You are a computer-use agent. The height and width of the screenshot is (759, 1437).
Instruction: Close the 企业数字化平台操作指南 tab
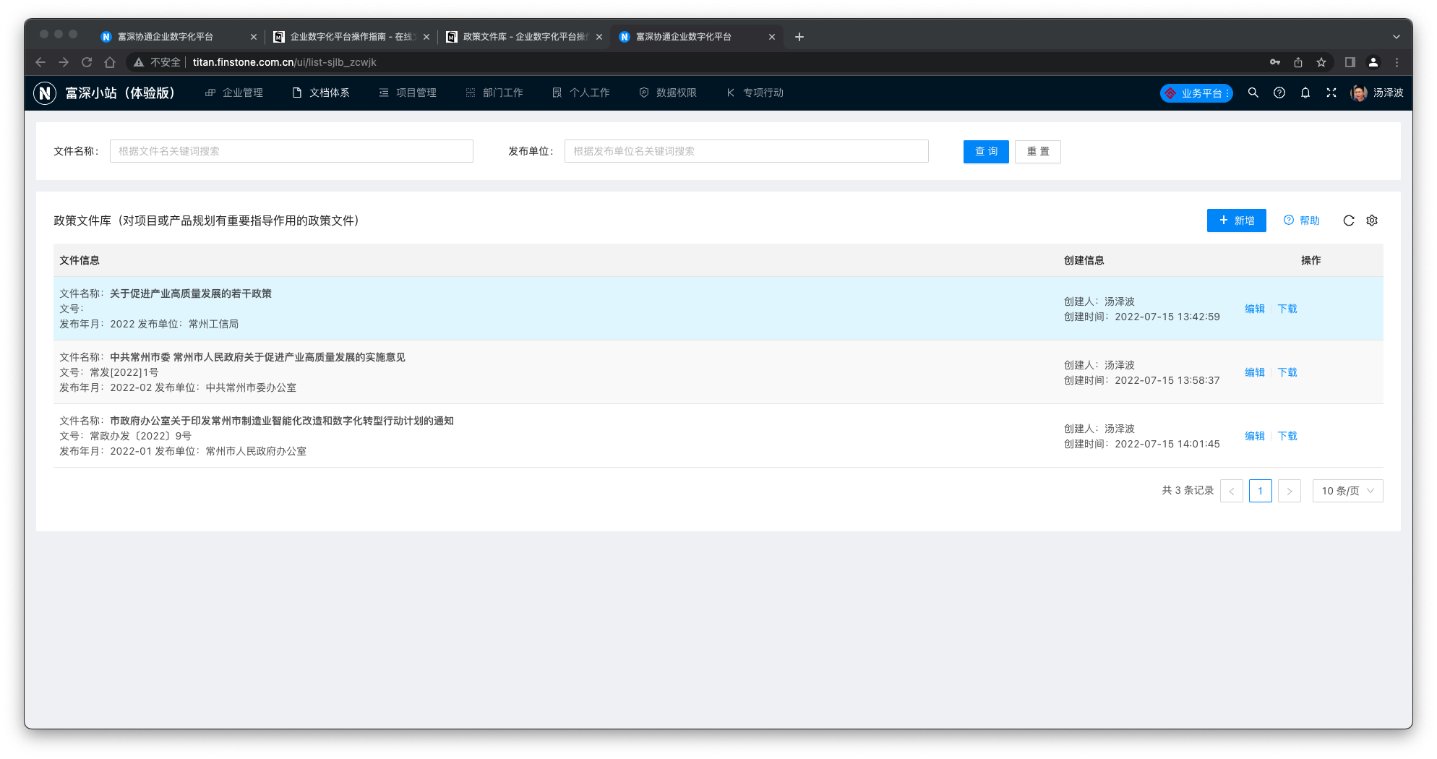point(426,37)
